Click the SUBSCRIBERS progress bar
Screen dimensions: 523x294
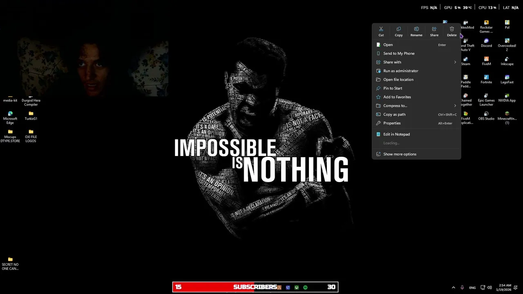tap(255, 287)
